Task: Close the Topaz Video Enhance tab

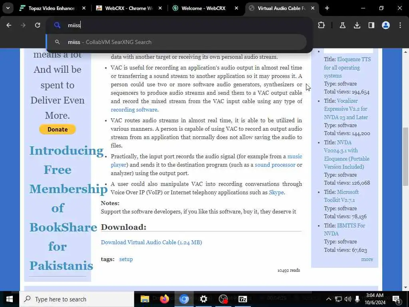Action: coord(84,8)
